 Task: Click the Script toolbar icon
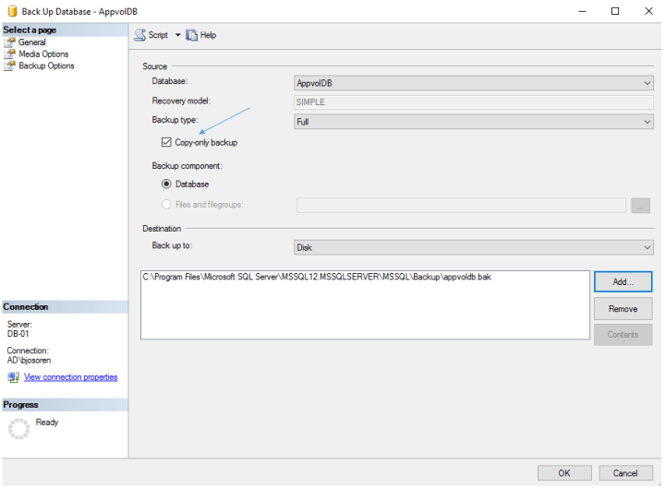pos(140,35)
